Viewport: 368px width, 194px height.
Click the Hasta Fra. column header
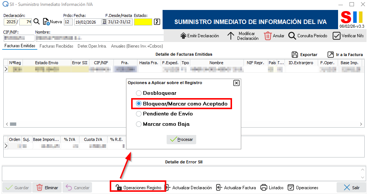tap(149, 63)
